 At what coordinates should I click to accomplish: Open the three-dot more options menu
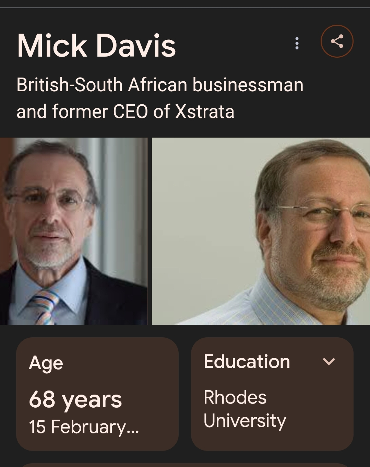point(297,43)
